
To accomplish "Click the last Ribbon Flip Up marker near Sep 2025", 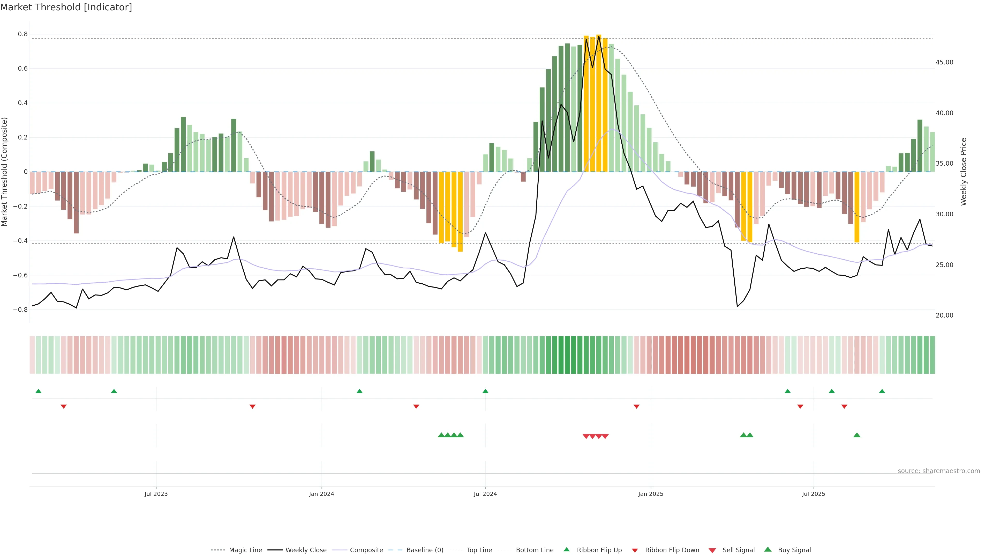I will 882,391.
